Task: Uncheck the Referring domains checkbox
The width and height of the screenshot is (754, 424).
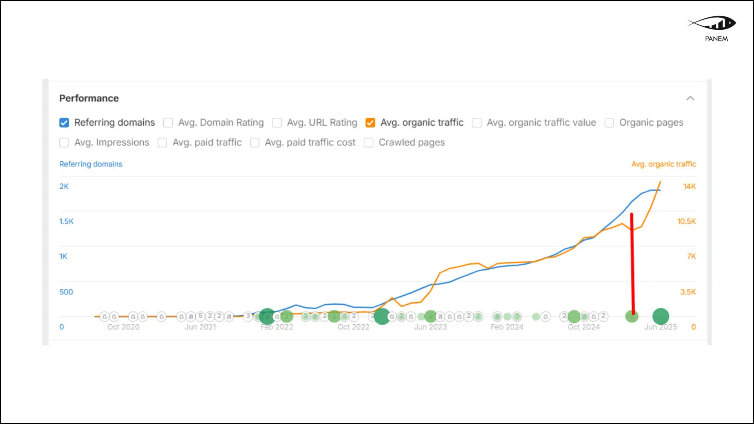Action: (x=64, y=123)
